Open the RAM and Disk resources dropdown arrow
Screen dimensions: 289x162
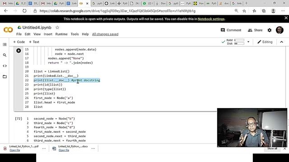248,42
